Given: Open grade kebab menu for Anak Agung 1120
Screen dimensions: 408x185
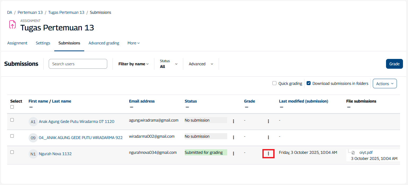Looking at the screenshot, I should tap(268, 121).
